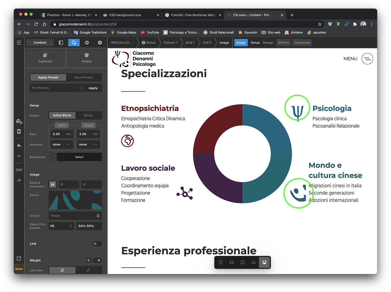Toggle the Link switch on
391x292 pixels.
(97, 244)
